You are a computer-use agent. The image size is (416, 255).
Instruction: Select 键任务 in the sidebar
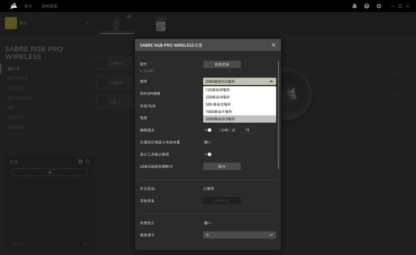14,69
